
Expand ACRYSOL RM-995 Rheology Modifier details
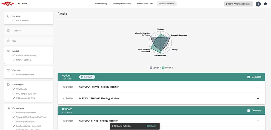click(258, 87)
